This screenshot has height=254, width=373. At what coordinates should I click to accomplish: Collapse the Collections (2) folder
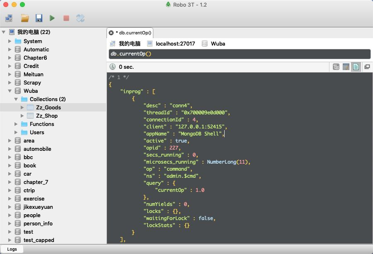point(16,99)
